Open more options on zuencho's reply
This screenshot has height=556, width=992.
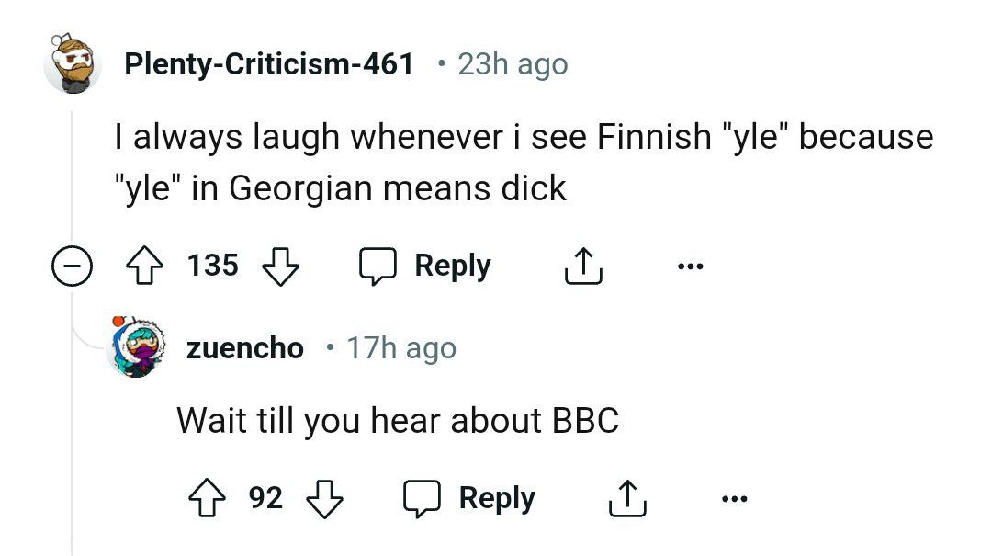pos(733,499)
